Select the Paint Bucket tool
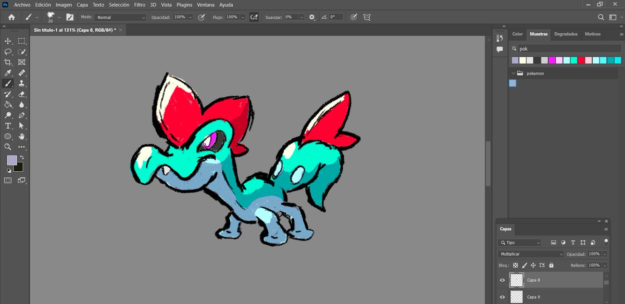 (8, 105)
